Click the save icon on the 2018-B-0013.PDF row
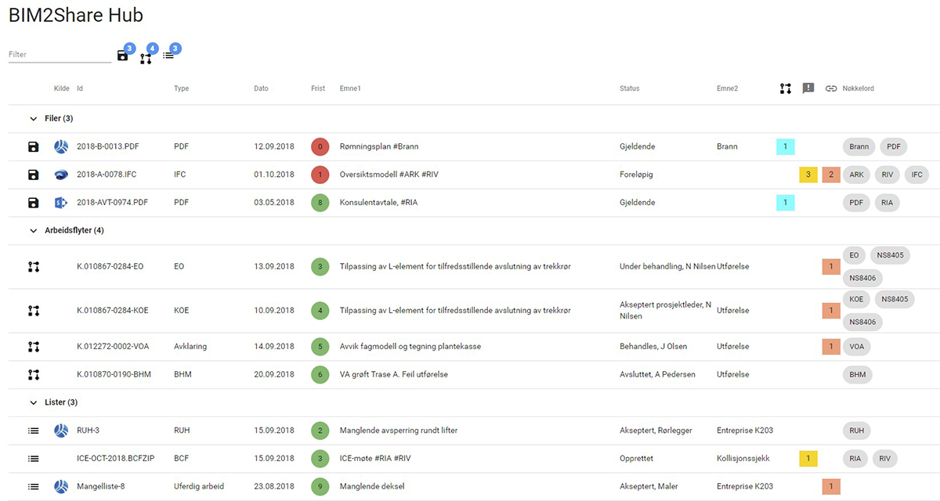The width and height of the screenshot is (940, 501). [x=34, y=146]
